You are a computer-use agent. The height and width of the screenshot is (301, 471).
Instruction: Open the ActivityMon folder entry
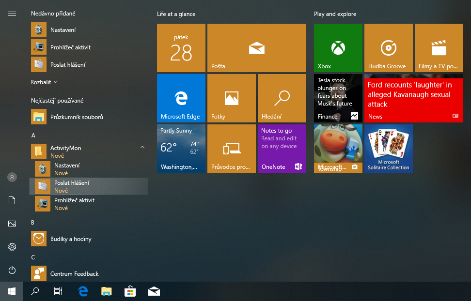pos(89,151)
